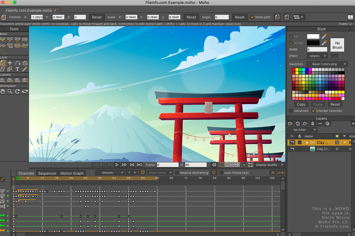Click the Reset button next to Scale

[191, 17]
